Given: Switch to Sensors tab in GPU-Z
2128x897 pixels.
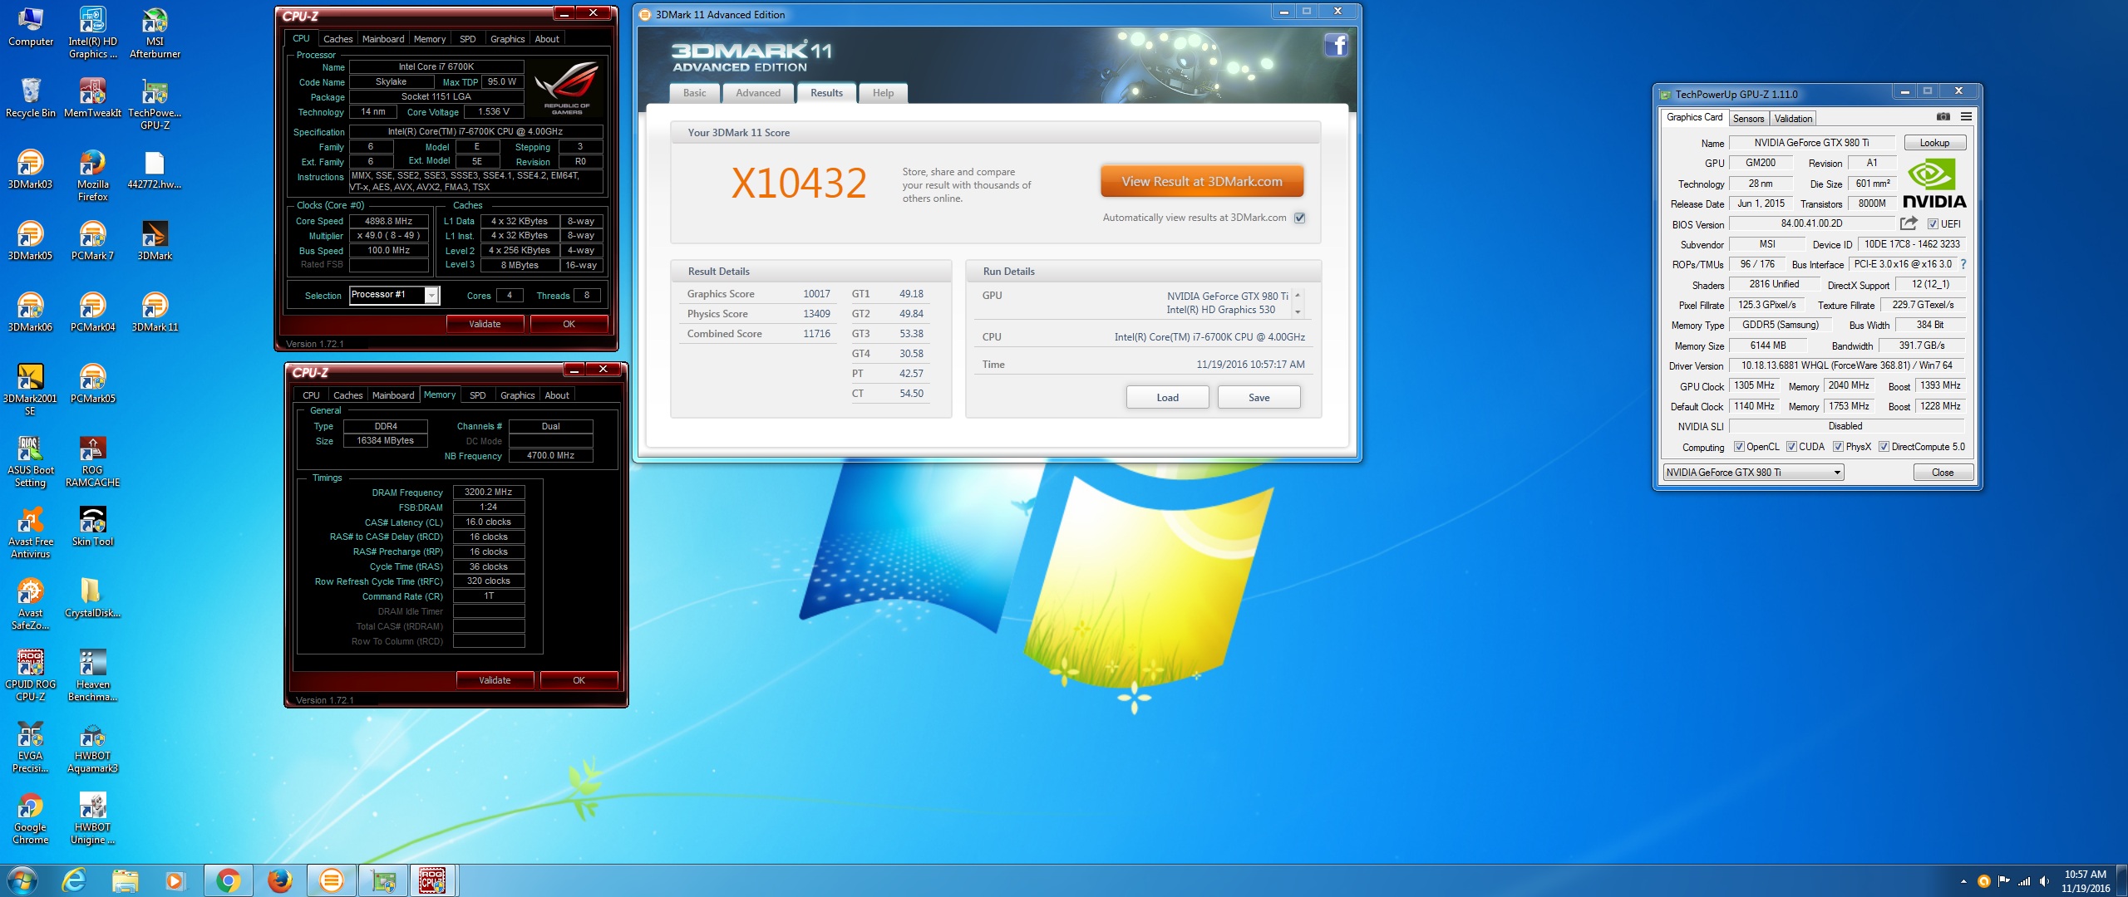Looking at the screenshot, I should click(x=1748, y=119).
